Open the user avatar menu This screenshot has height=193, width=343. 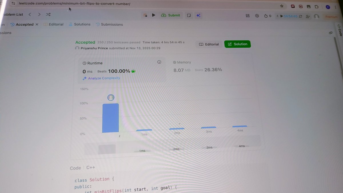316,17
